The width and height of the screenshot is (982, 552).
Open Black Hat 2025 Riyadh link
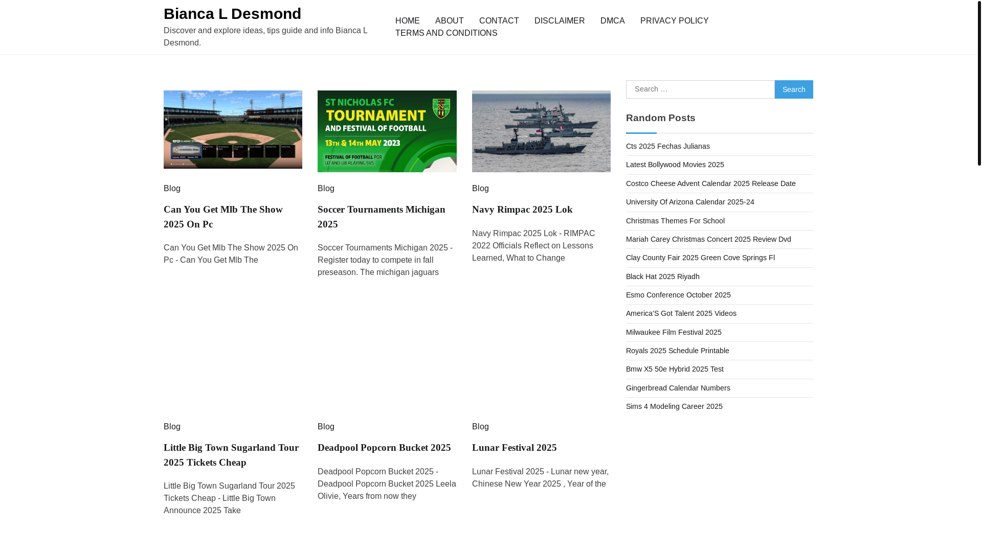click(x=662, y=277)
